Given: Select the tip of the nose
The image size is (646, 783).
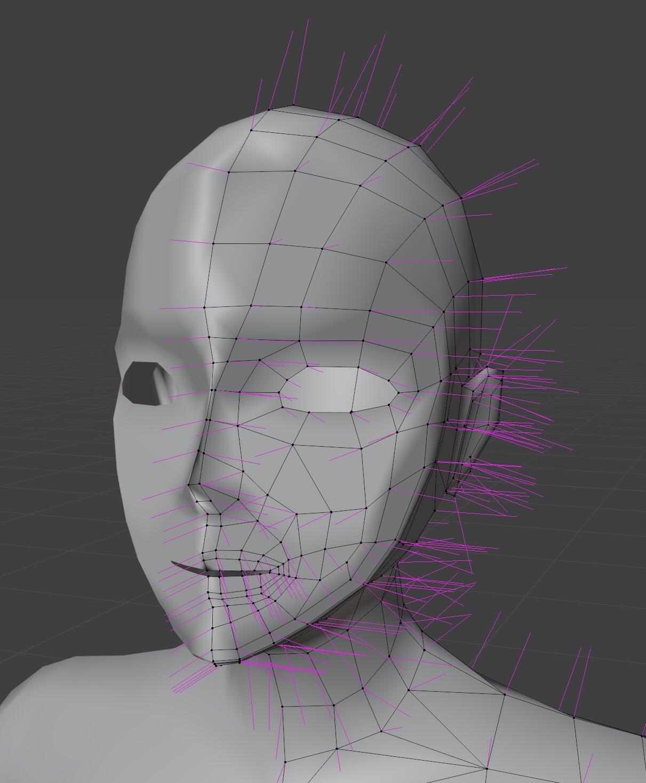Looking at the screenshot, I should 196,492.
